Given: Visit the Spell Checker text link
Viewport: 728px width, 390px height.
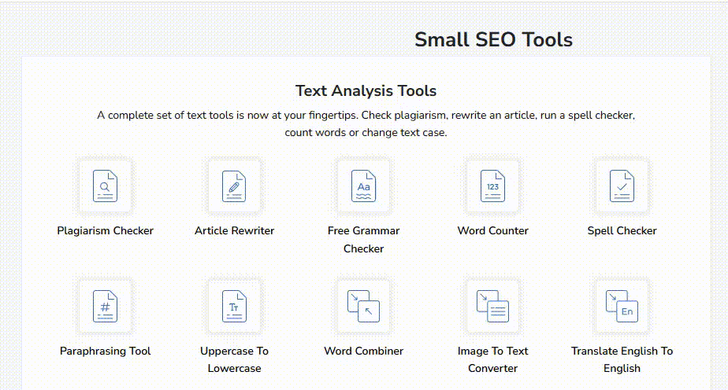Looking at the screenshot, I should pyautogui.click(x=622, y=231).
